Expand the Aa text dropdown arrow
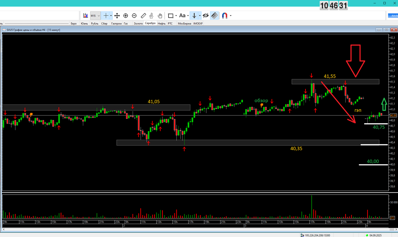Screen dimensions: 398x237 (188, 16)
